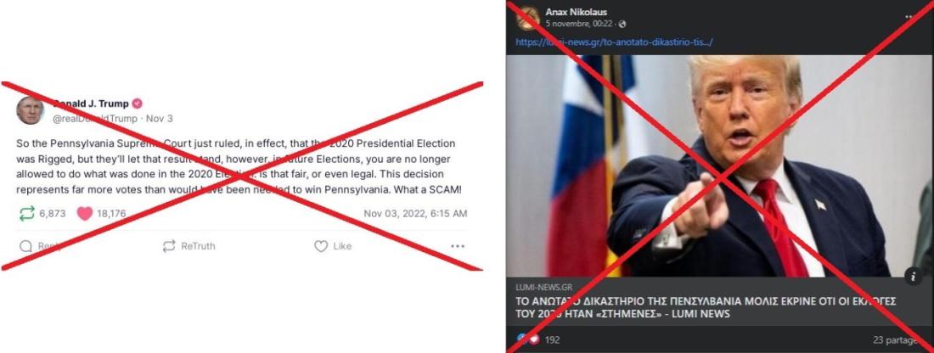Click the green retruth count icon 6,873
The height and width of the screenshot is (353, 934).
pos(27,214)
